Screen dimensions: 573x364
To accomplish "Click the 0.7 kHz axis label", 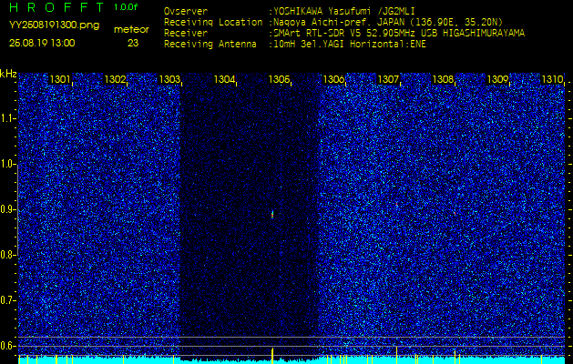I will coord(7,300).
